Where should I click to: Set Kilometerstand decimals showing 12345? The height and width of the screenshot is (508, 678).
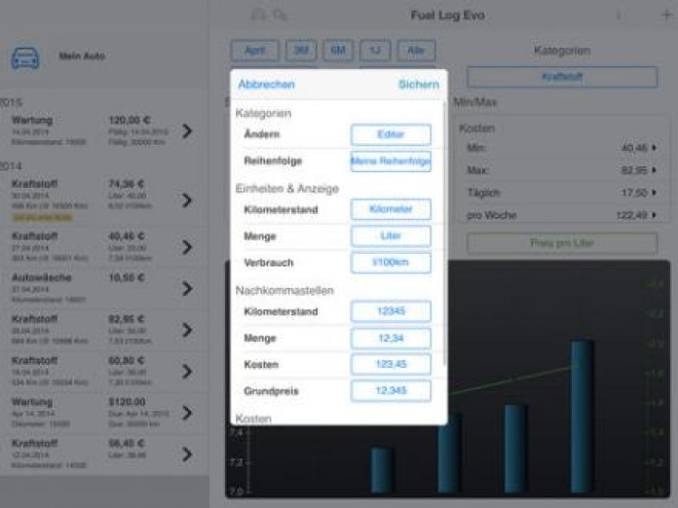click(x=391, y=311)
